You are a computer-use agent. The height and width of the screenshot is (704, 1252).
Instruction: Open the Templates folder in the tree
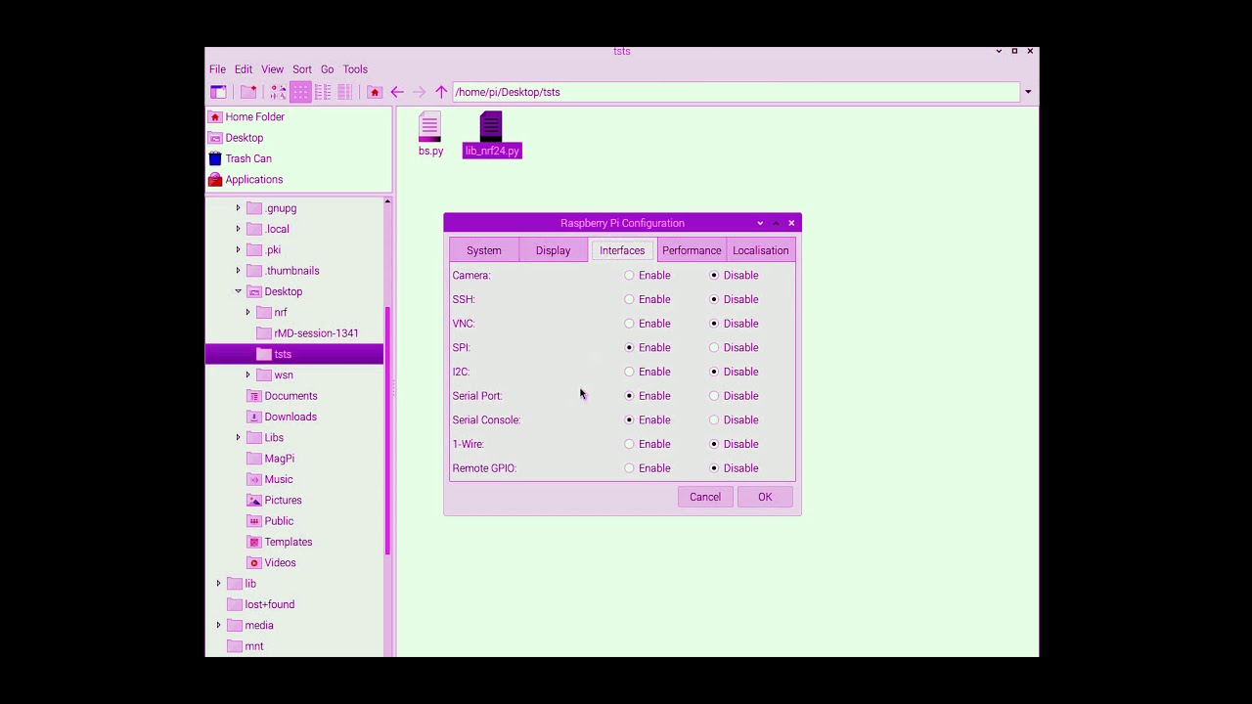coord(289,542)
